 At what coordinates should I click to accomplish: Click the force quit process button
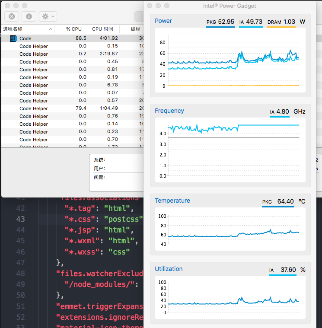pyautogui.click(x=12, y=16)
